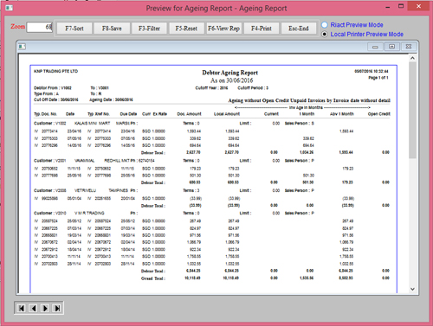Click F6-View Rep button
This screenshot has height=326, width=433.
(224, 29)
